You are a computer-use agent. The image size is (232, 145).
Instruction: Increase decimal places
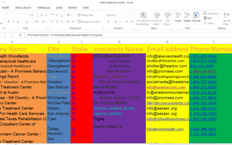tap(127, 21)
